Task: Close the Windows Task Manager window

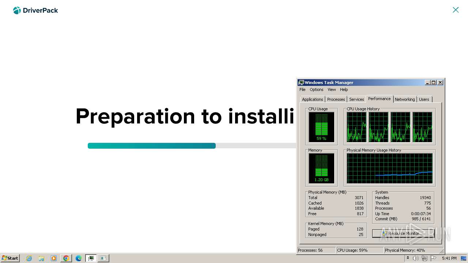Action: [x=440, y=83]
